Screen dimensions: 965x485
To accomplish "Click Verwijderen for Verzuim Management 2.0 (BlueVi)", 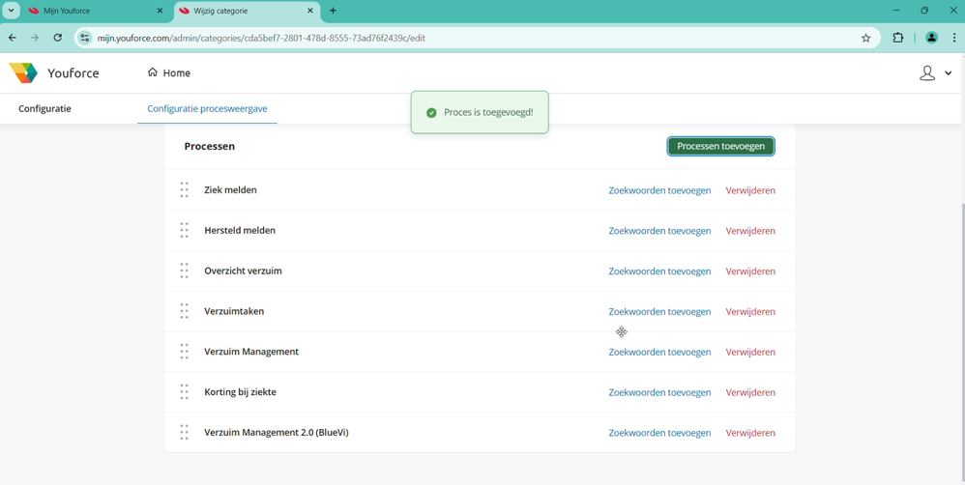I will 750,434.
